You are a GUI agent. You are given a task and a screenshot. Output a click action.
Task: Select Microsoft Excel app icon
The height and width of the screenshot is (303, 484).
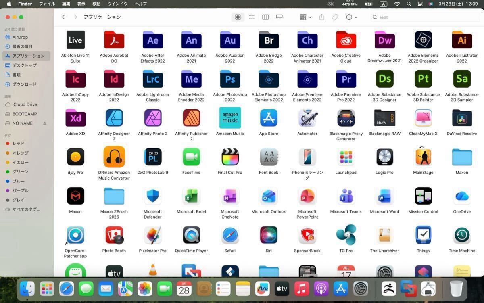pyautogui.click(x=191, y=196)
